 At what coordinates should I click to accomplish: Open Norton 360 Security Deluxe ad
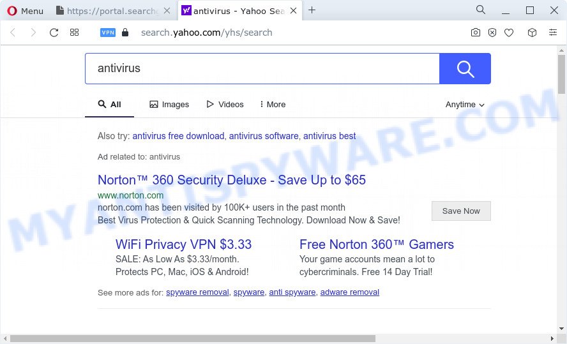(x=232, y=180)
